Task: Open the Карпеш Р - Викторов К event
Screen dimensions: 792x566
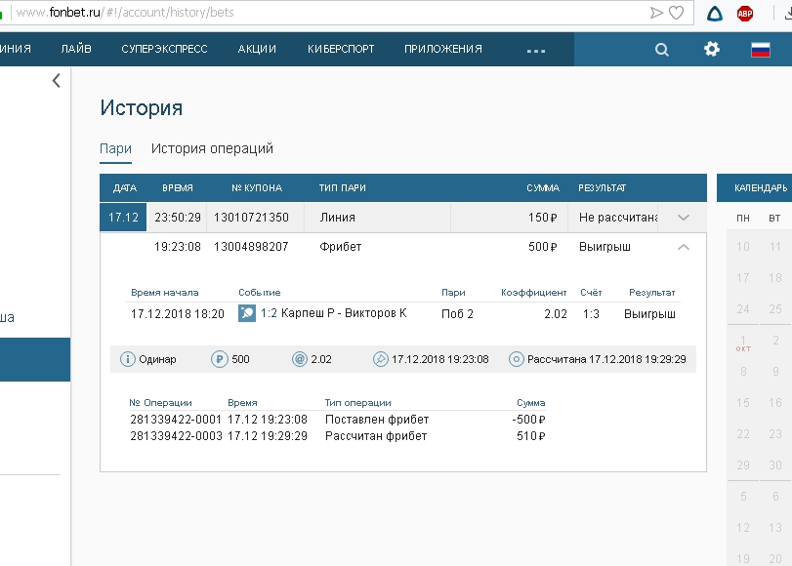Action: (333, 313)
